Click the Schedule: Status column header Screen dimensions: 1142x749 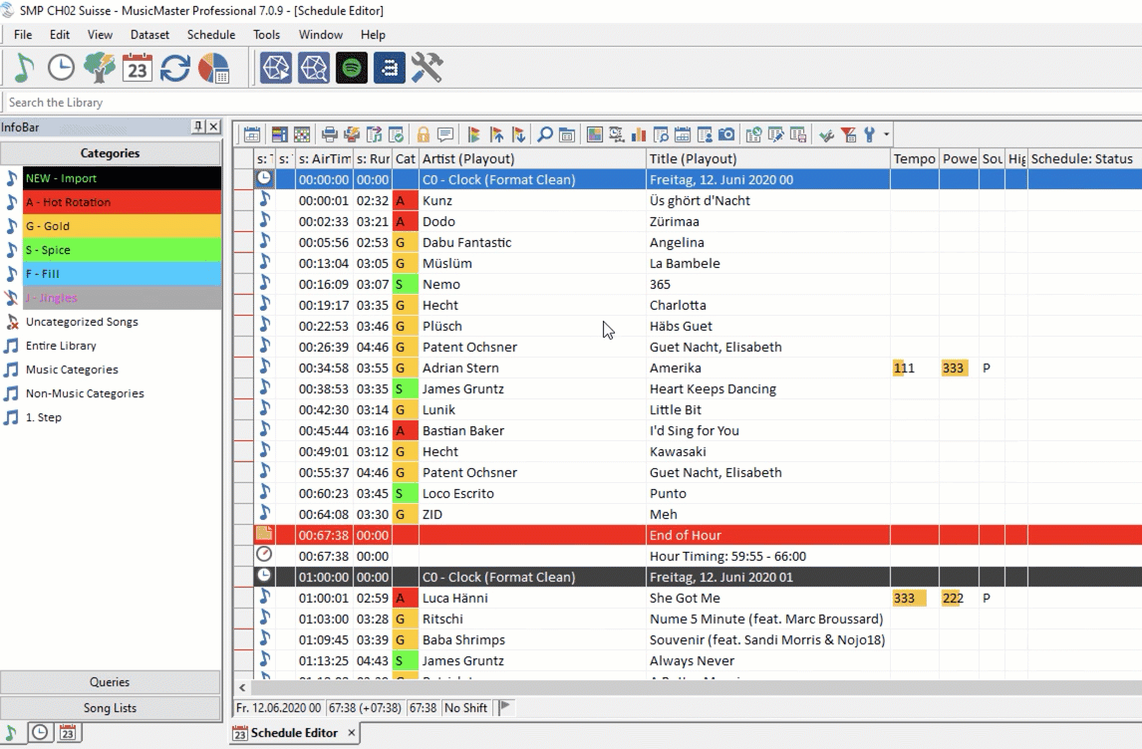coord(1084,158)
